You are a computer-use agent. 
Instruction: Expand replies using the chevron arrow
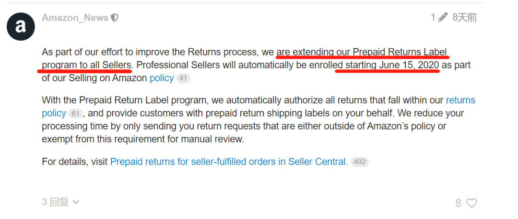pos(75,202)
